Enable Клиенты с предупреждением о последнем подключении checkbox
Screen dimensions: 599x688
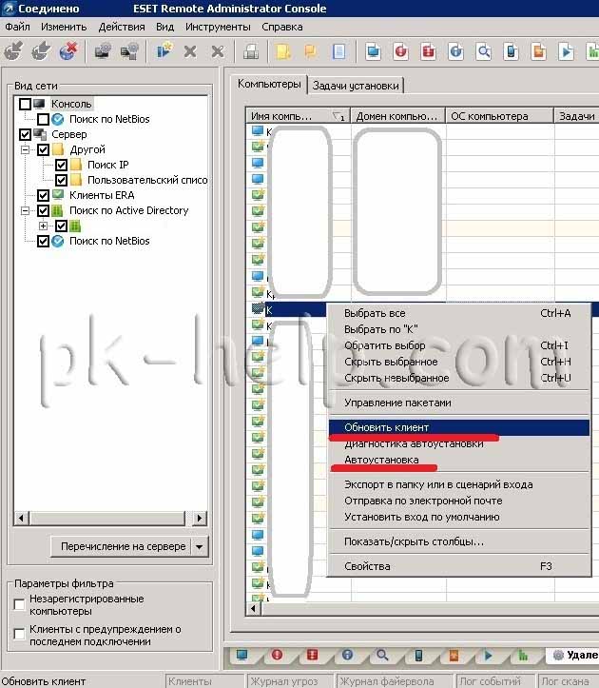19,634
